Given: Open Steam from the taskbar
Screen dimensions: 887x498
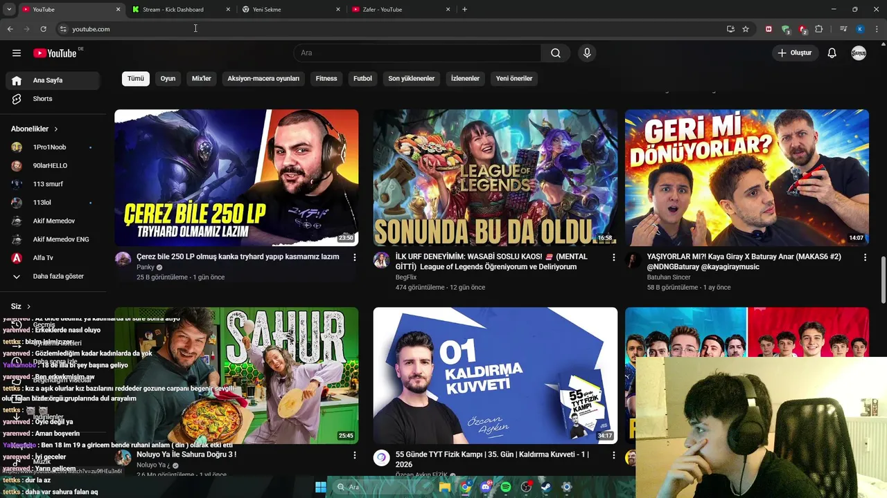Looking at the screenshot, I should pos(546,487).
